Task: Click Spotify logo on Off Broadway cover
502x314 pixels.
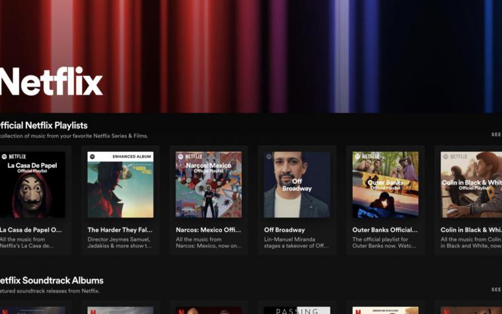Action: [x=269, y=157]
